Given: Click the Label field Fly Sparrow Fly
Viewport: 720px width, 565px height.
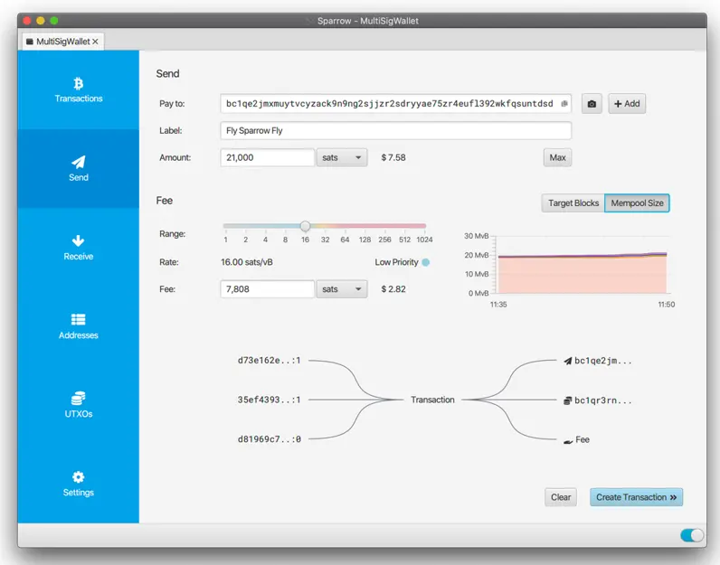Looking at the screenshot, I should (x=396, y=130).
